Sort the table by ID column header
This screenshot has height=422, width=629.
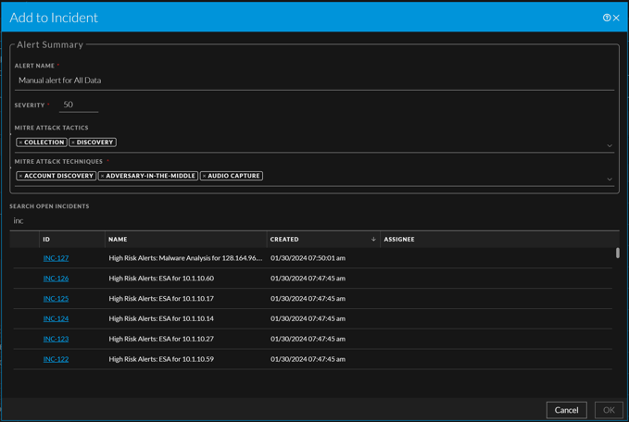coord(47,240)
